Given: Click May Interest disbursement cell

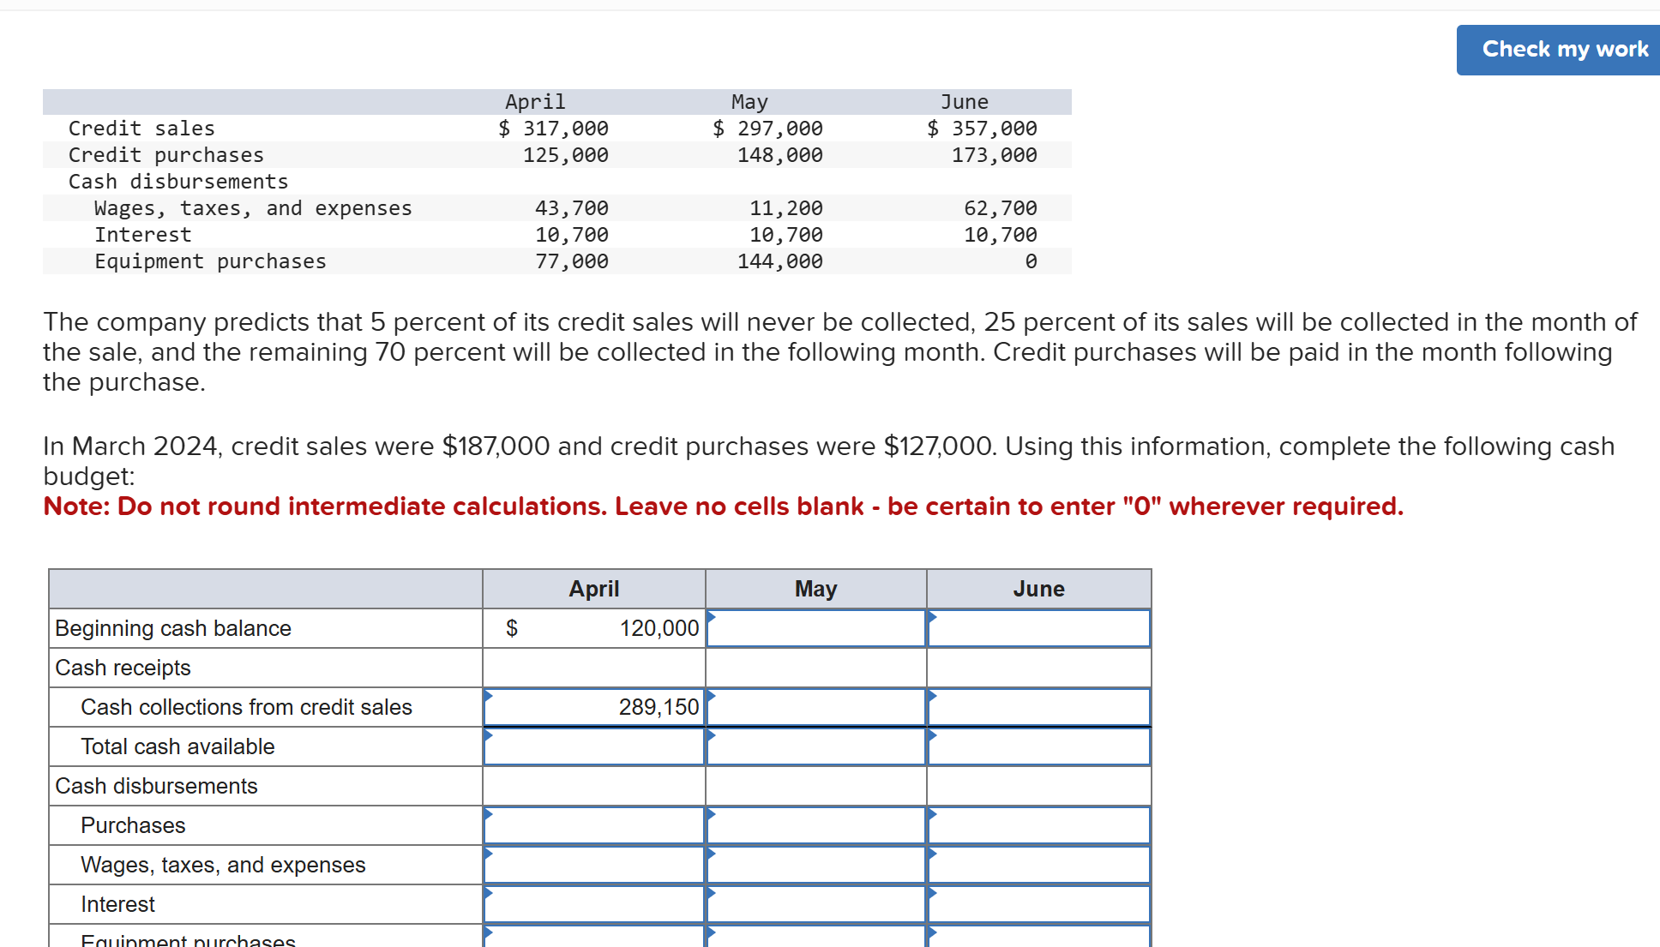Looking at the screenshot, I should click(815, 904).
